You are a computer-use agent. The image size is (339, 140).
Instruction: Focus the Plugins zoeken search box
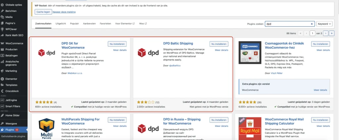pos(289,24)
